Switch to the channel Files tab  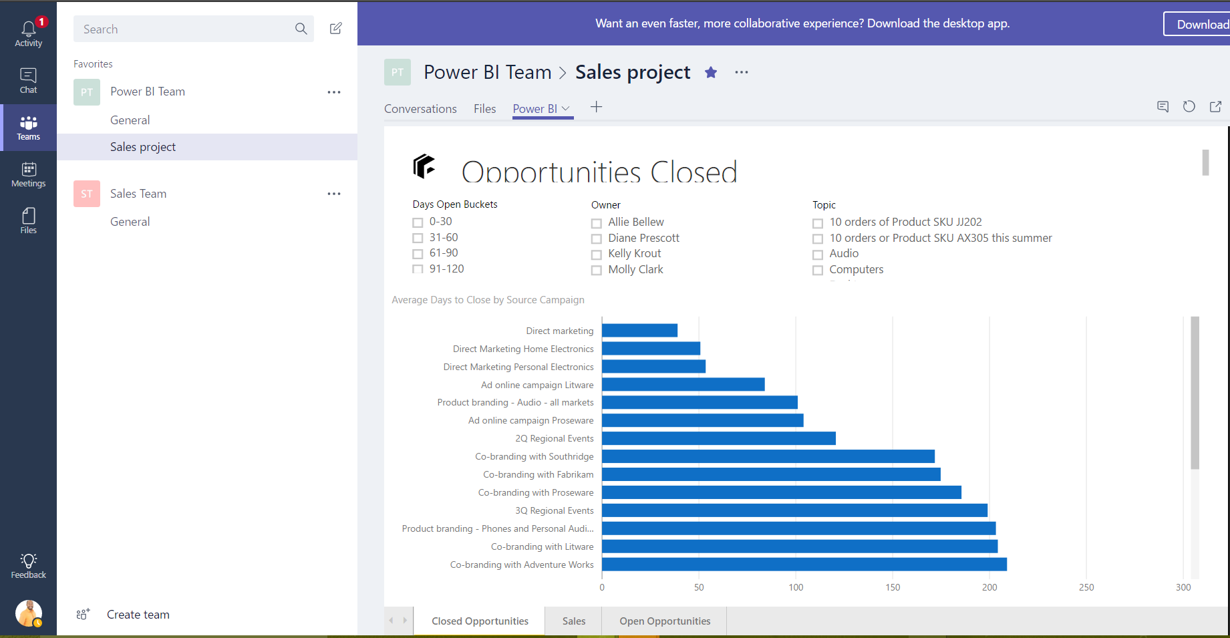485,109
